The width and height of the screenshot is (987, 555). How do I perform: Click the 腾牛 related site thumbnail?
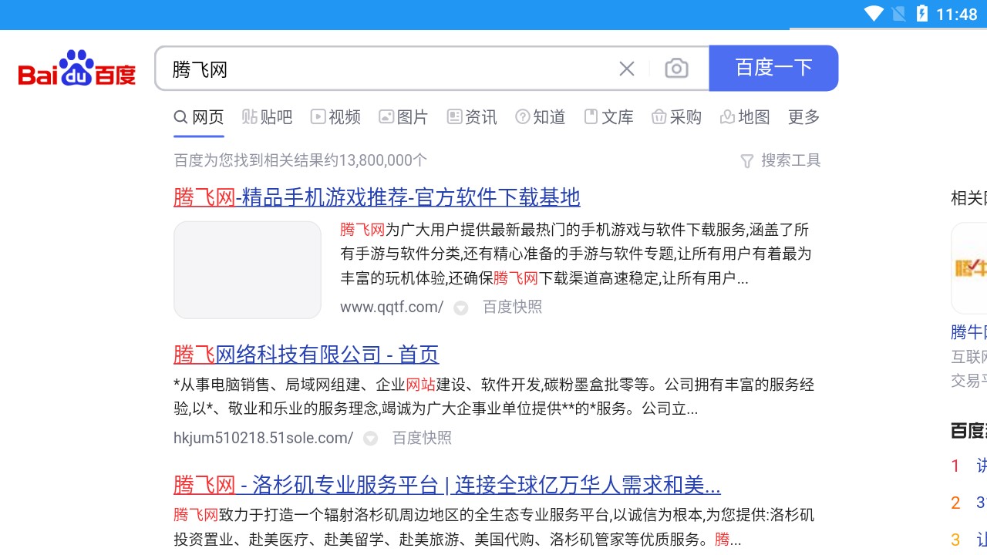coord(969,268)
